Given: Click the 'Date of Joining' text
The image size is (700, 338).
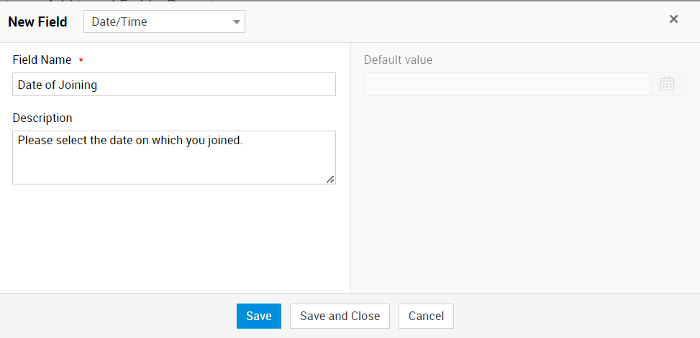Looking at the screenshot, I should pos(58,85).
